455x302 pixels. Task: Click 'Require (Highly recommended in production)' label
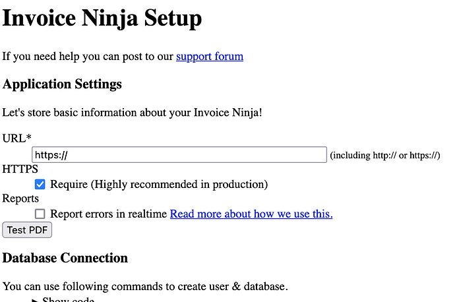click(x=159, y=184)
